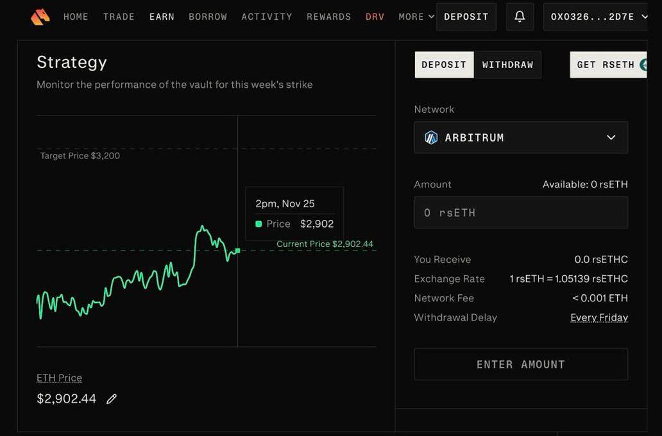Viewport: 662px width, 436px height.
Task: Open the More menu dropdown
Action: pos(416,17)
